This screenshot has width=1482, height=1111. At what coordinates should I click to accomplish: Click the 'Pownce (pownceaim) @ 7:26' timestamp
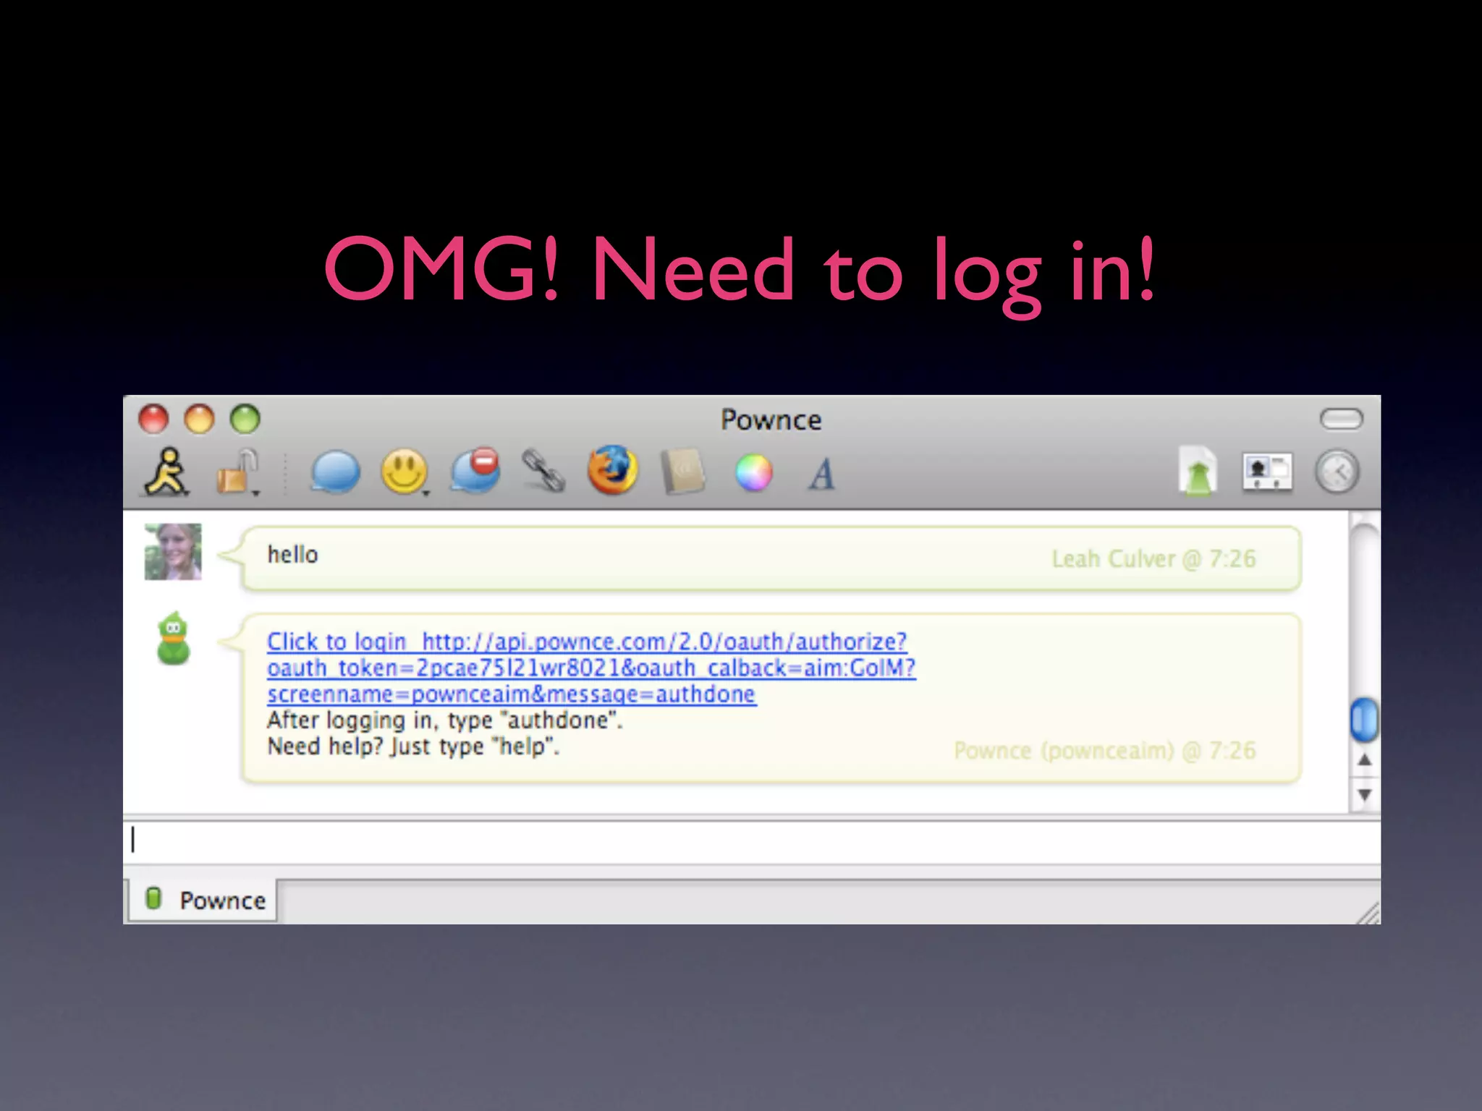1105,751
